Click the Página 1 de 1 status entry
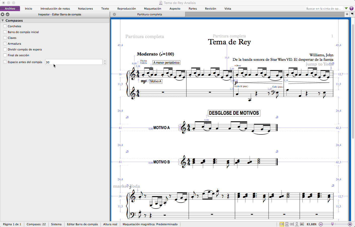Viewport: 355px width, 227px height. point(12,224)
